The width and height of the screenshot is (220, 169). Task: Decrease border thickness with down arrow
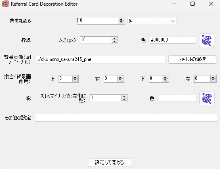tap(115, 42)
